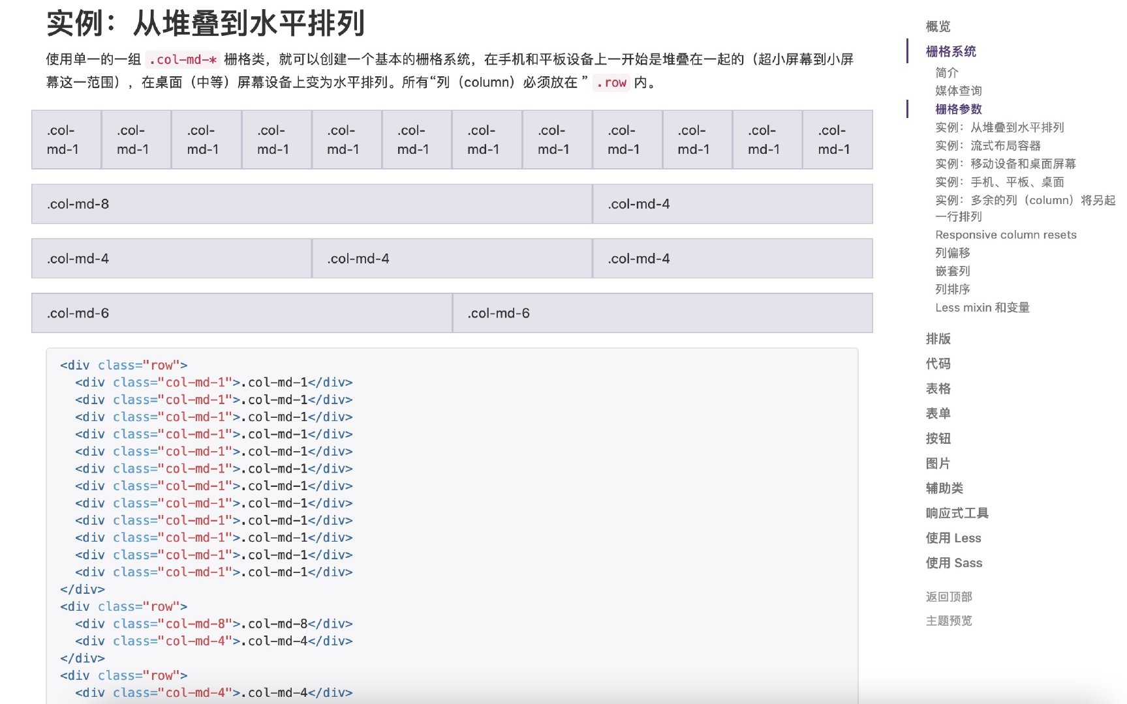Navigate to 图片 section
Viewport: 1127px width, 704px height.
point(938,463)
